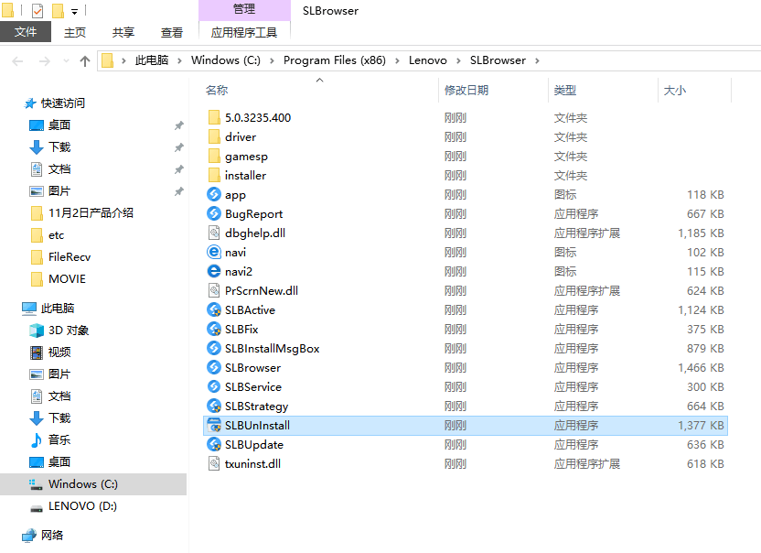This screenshot has height=553, width=761.
Task: Switch to the 共享 ribbon tab
Action: coord(123,33)
